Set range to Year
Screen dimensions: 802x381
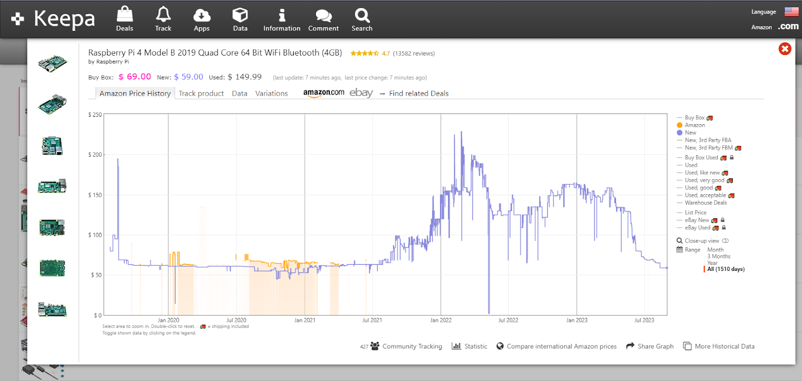(x=712, y=263)
